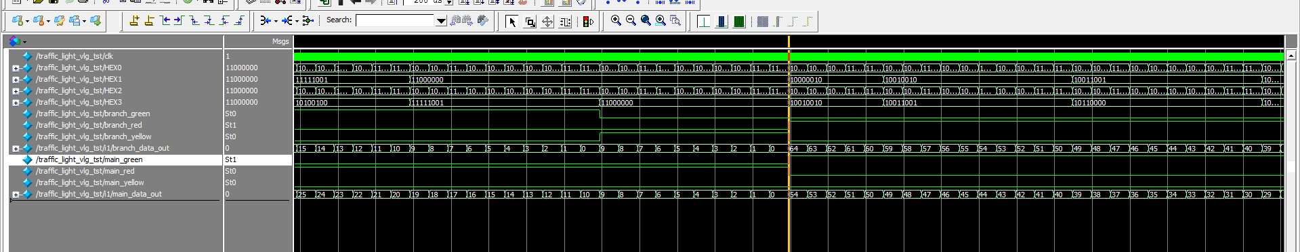Click the Delete Cursor icon
Image resolution: width=1300 pixels, height=252 pixels.
tap(149, 21)
